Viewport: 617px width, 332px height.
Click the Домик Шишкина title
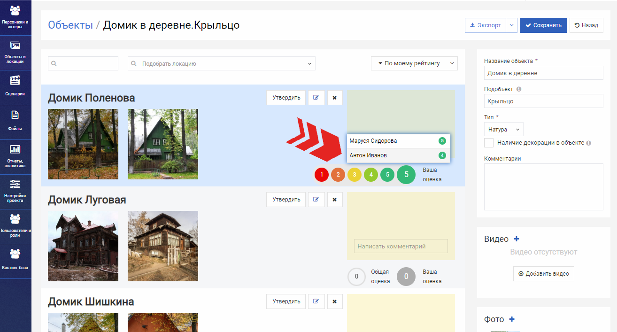91,301
